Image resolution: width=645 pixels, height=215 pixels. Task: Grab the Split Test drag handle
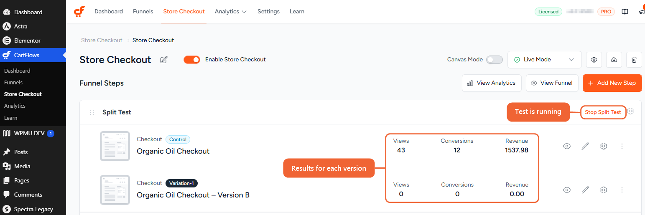pos(92,112)
